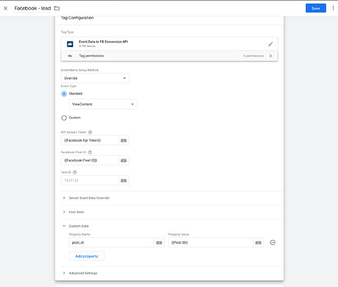338x287 pixels.
Task: Insert variable for API Access Token
Action: pos(124,141)
